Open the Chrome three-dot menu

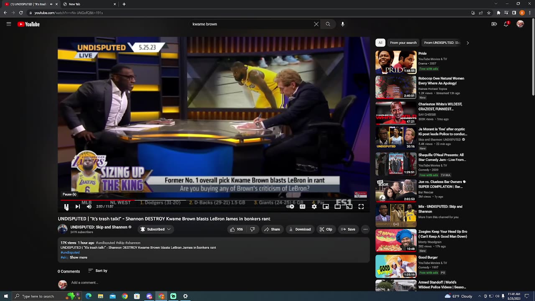[530, 13]
